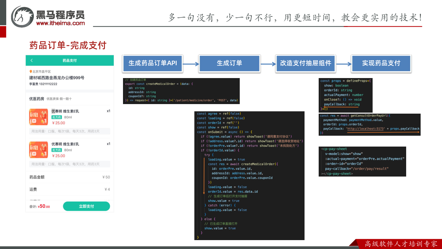Click the 优医药房 pharmacy name
This screenshot has width=442, height=249.
coord(37,98)
